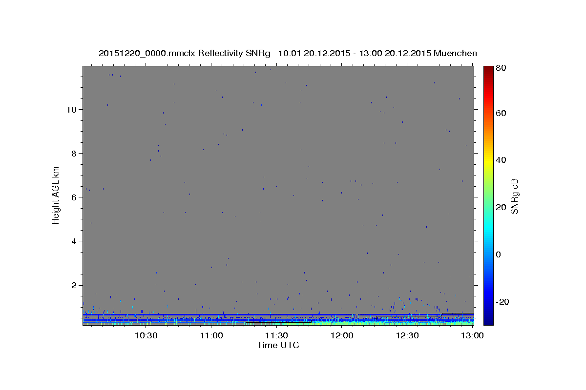Click the colorbar value -20
This screenshot has width=586, height=390.
[503, 302]
